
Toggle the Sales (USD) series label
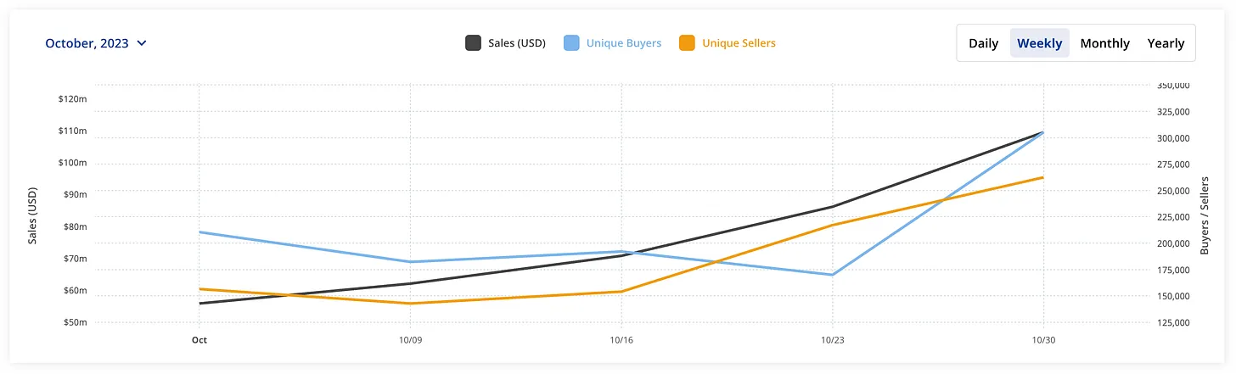516,43
